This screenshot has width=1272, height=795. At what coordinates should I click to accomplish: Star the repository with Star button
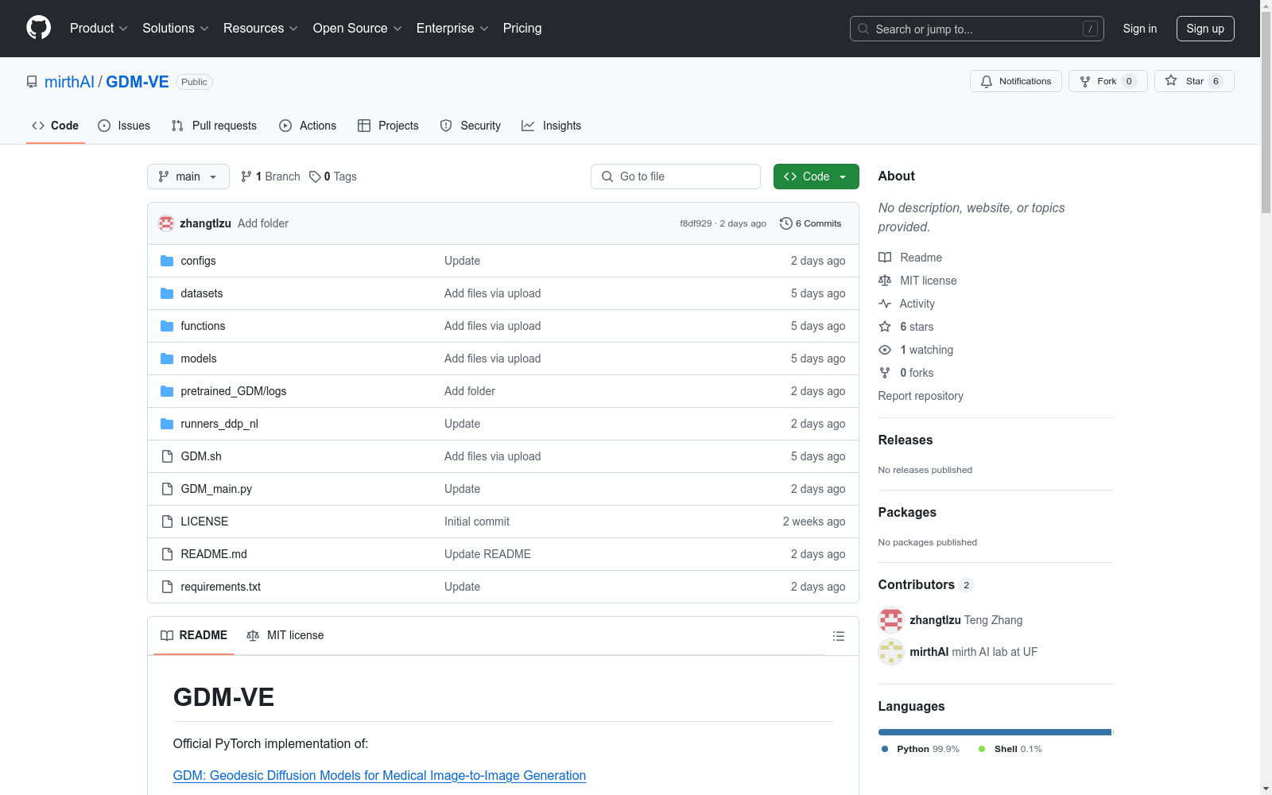[1194, 81]
